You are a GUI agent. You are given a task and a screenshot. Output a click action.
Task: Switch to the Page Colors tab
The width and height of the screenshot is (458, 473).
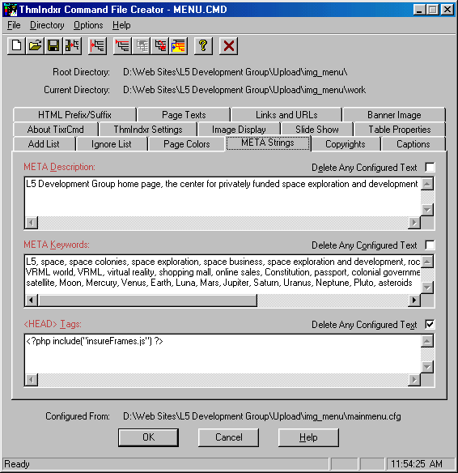click(186, 144)
